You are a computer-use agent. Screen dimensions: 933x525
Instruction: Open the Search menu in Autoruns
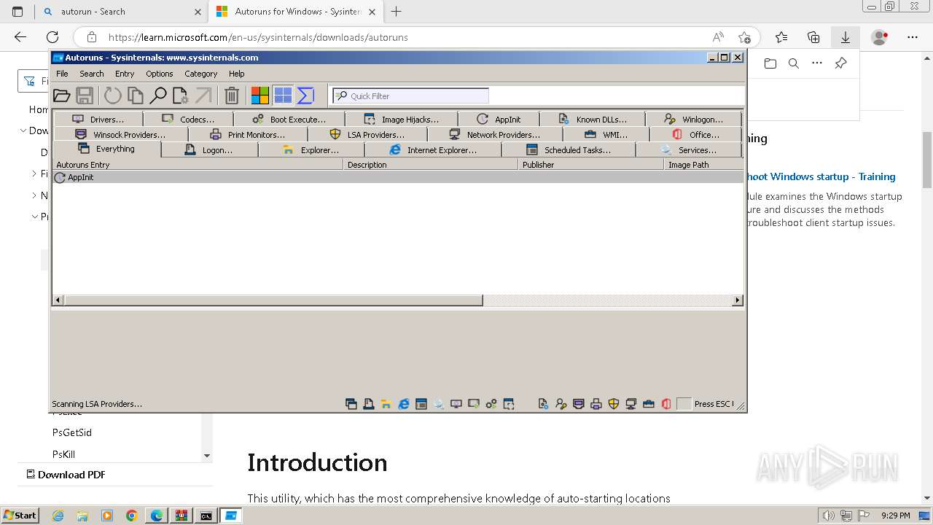[92, 74]
